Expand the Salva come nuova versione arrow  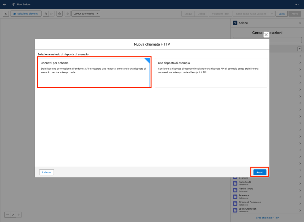271,14
